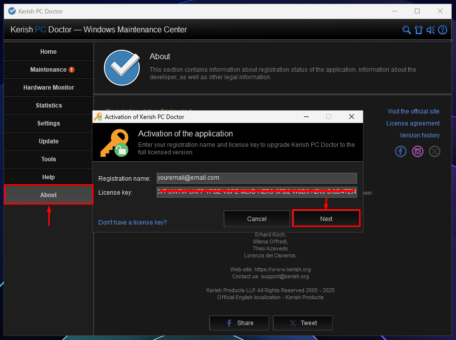This screenshot has width=456, height=340.
Task: Click the activation dialog title bar key icon
Action: point(98,116)
